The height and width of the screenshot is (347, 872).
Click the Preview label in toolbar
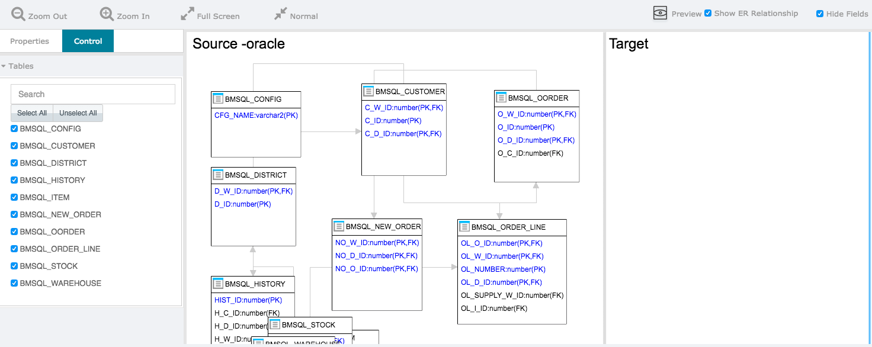tap(687, 14)
